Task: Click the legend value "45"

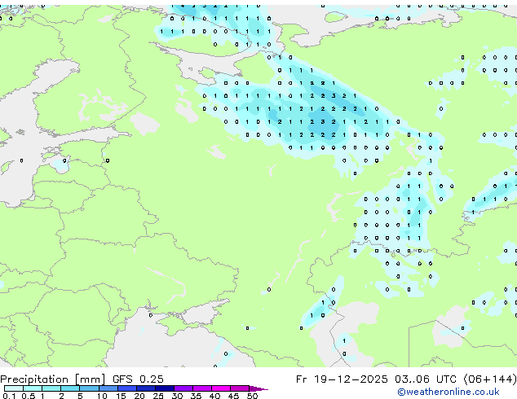Action: click(233, 396)
